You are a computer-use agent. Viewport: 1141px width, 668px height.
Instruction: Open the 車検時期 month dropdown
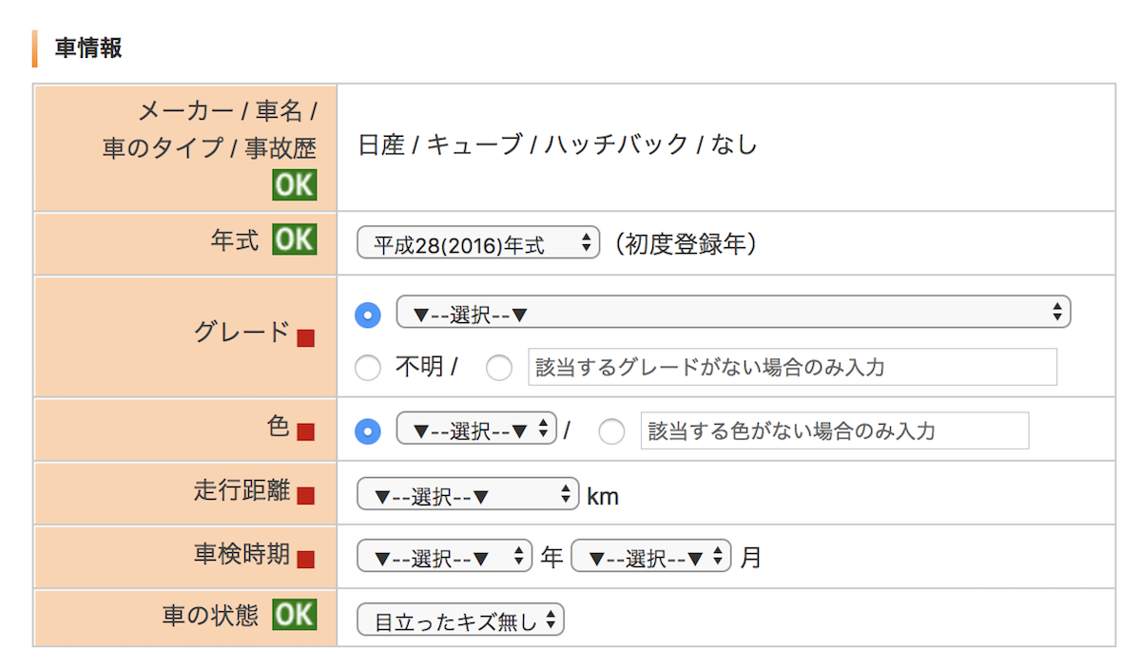point(651,557)
